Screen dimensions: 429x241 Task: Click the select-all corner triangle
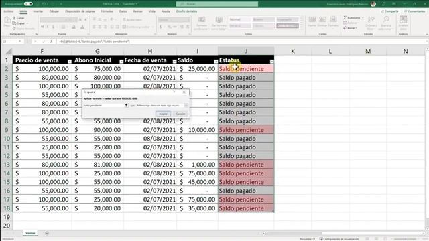pyautogui.click(x=9, y=51)
